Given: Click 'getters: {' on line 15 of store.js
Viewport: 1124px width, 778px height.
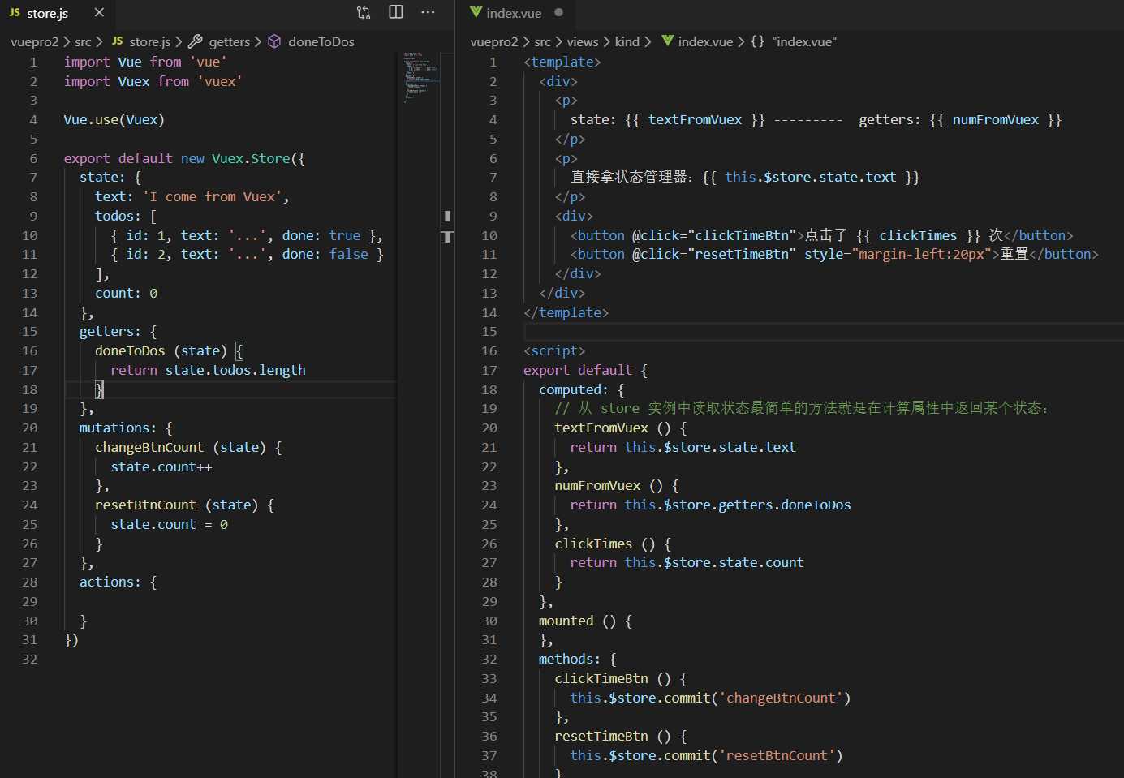Looking at the screenshot, I should pyautogui.click(x=118, y=331).
